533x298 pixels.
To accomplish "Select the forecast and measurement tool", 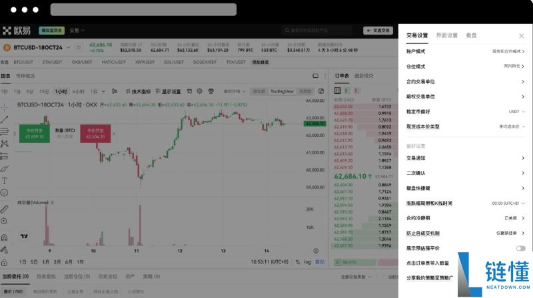I will click(x=5, y=156).
